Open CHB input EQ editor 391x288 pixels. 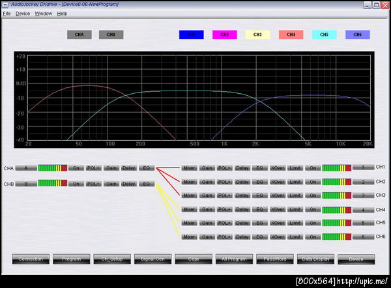point(147,184)
